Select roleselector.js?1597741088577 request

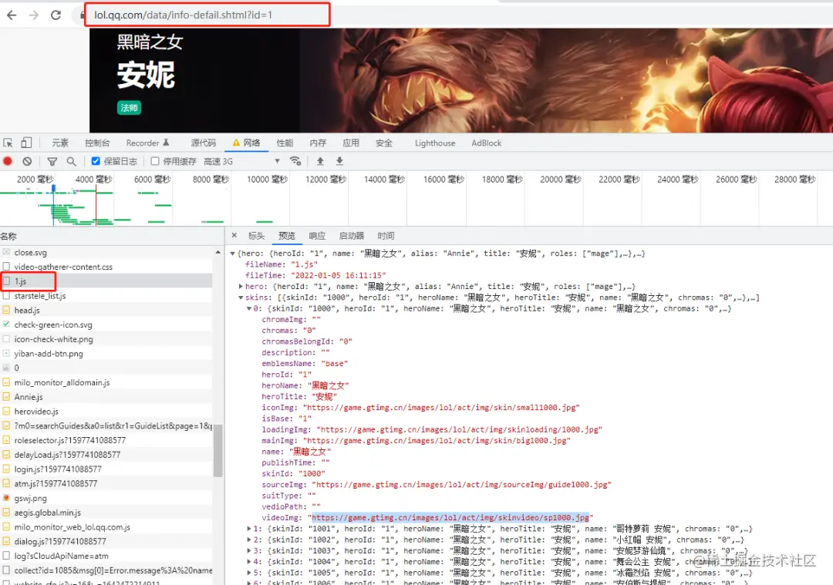(106, 440)
